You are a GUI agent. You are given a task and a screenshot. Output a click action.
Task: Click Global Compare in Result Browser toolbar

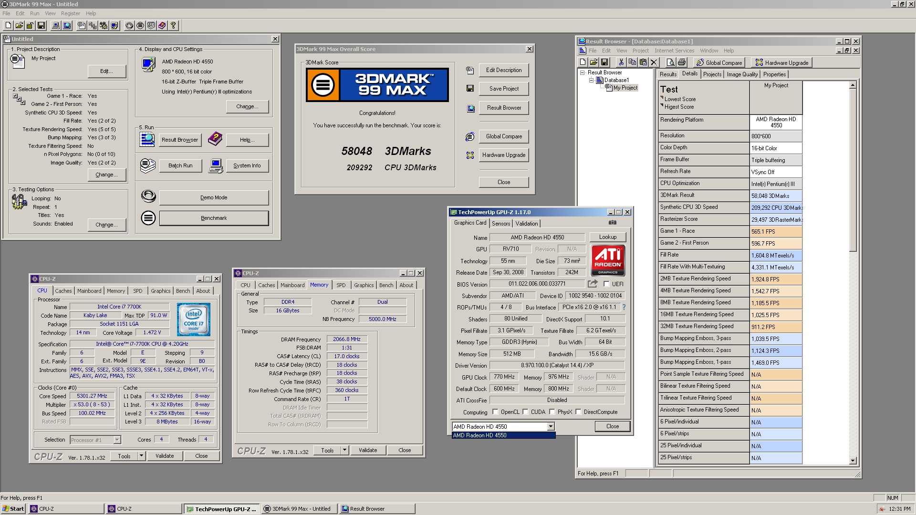click(x=719, y=62)
